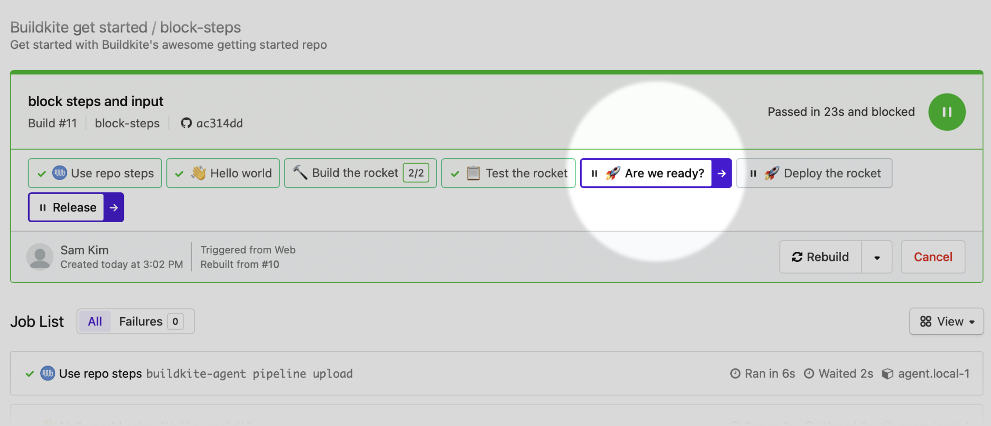
Task: Click the arrow on the Release block step
Action: (114, 207)
